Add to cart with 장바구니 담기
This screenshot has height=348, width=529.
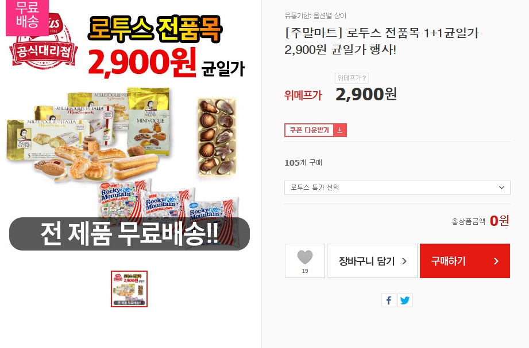372,261
